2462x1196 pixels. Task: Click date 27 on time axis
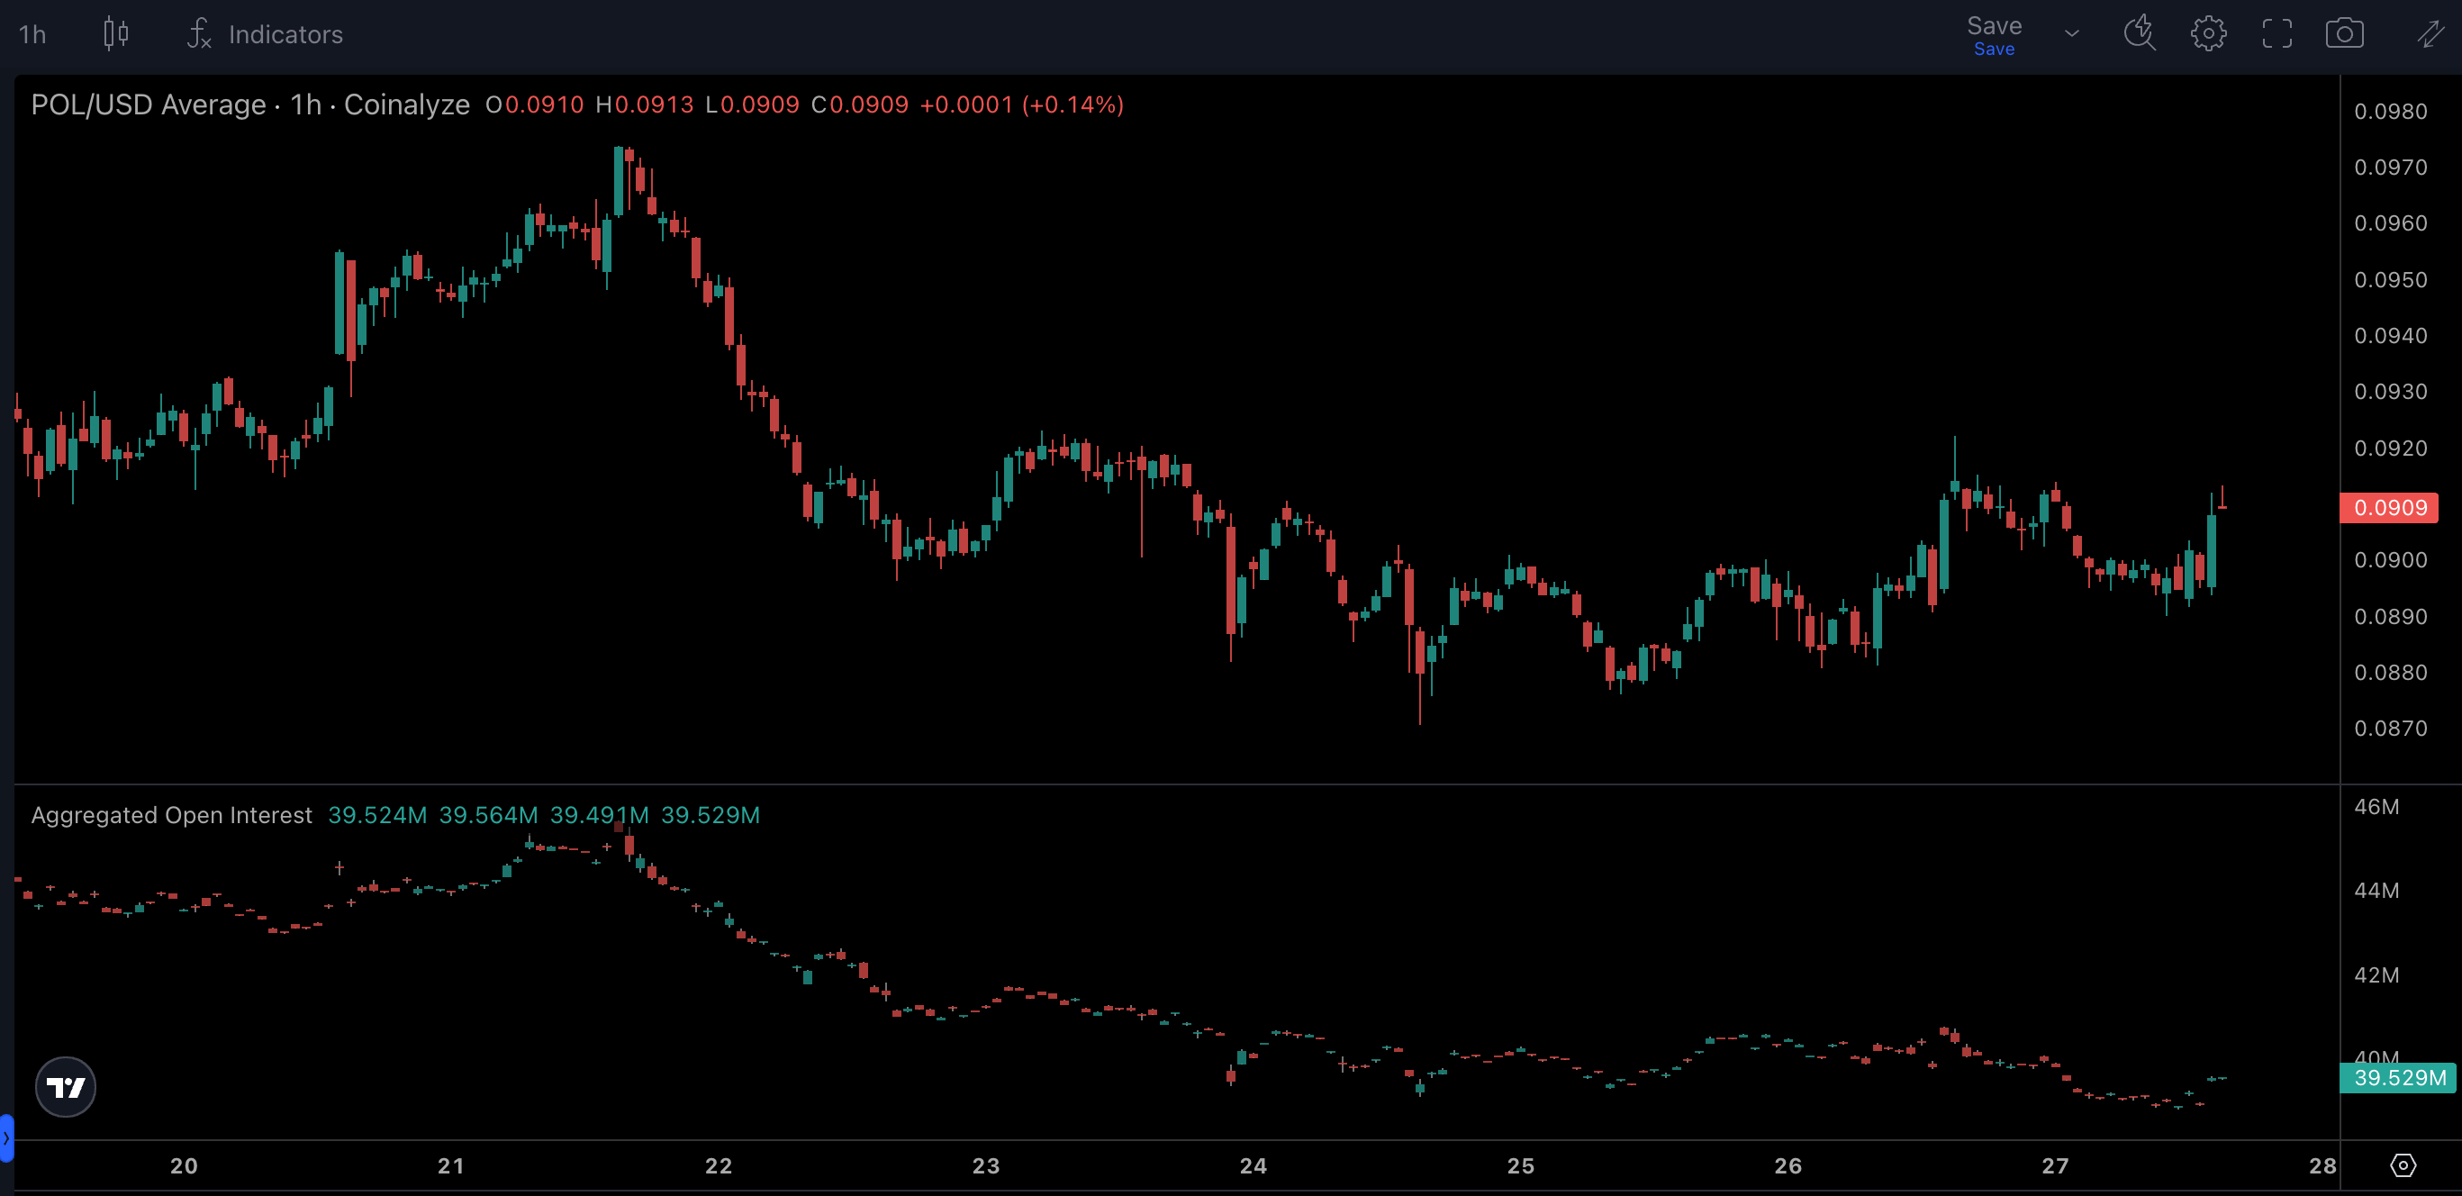point(2055,1165)
